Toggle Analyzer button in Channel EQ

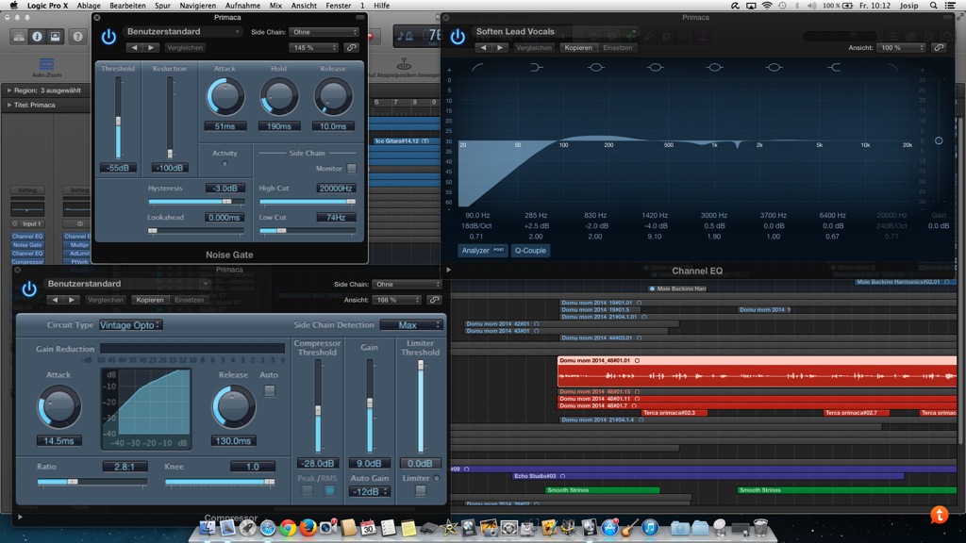point(482,251)
